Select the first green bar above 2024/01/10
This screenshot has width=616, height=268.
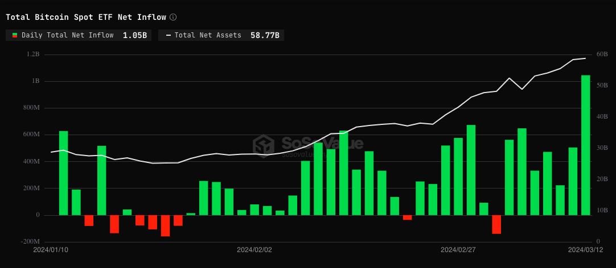[63, 173]
